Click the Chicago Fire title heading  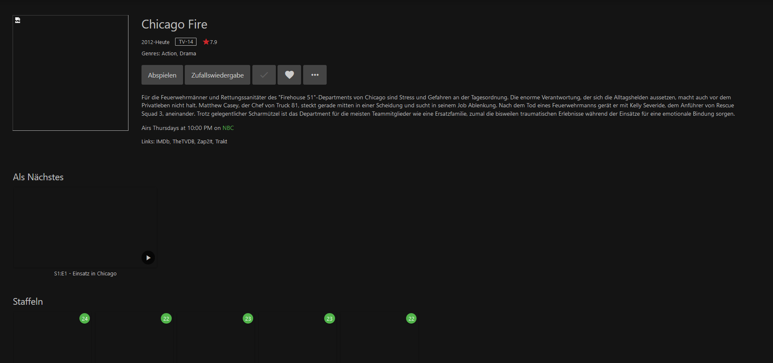click(x=174, y=24)
